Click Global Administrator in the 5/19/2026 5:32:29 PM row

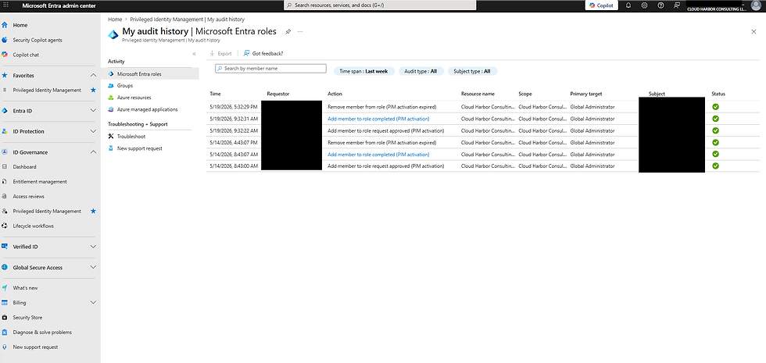(x=592, y=106)
